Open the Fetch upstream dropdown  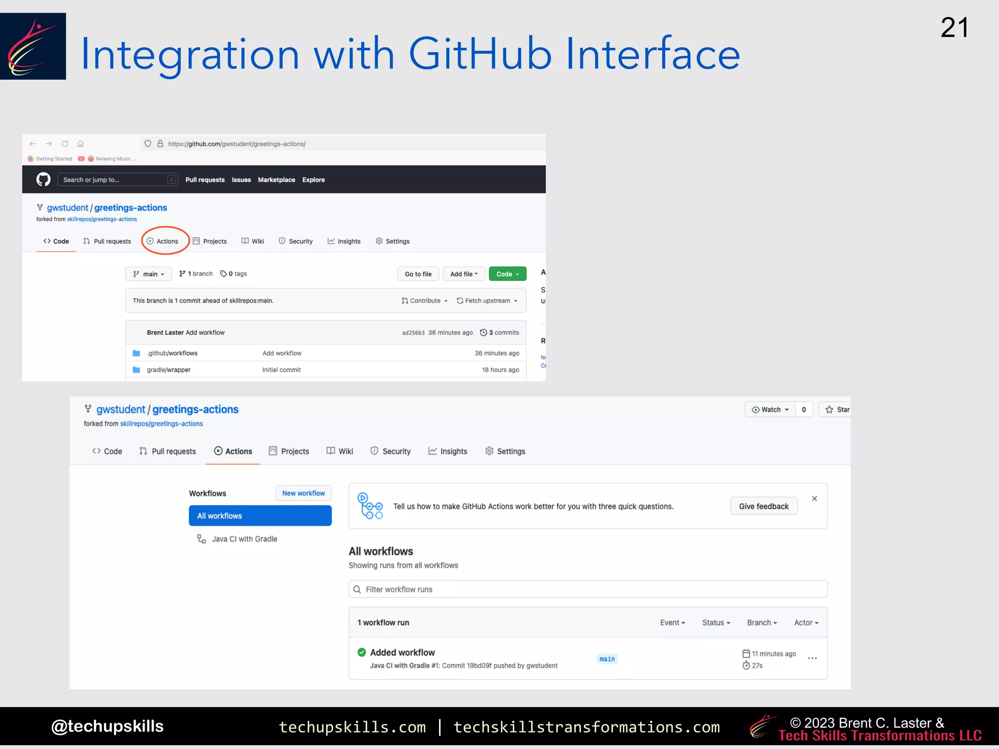pos(487,301)
